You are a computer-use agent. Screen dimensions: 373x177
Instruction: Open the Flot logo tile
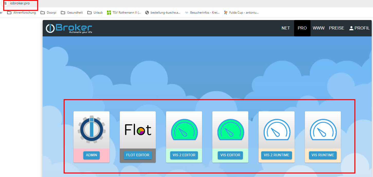click(x=138, y=130)
